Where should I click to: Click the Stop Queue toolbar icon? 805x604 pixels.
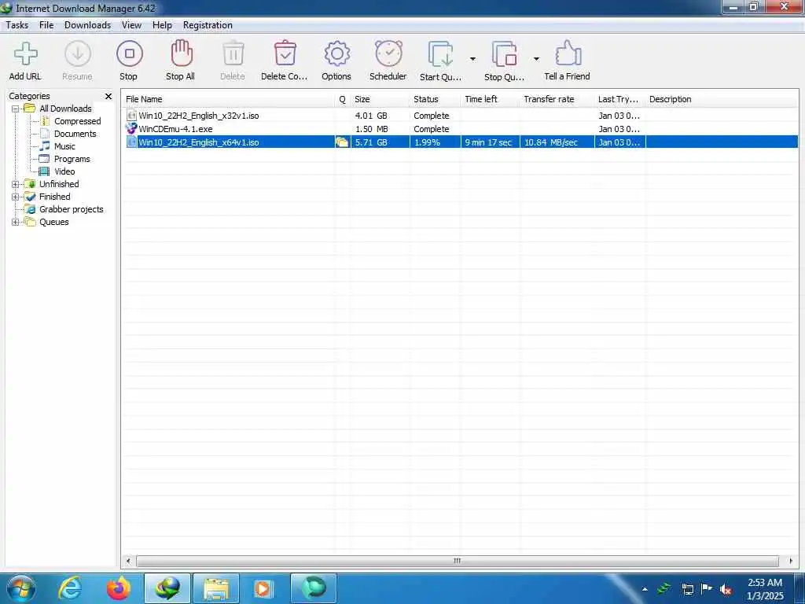(504, 54)
